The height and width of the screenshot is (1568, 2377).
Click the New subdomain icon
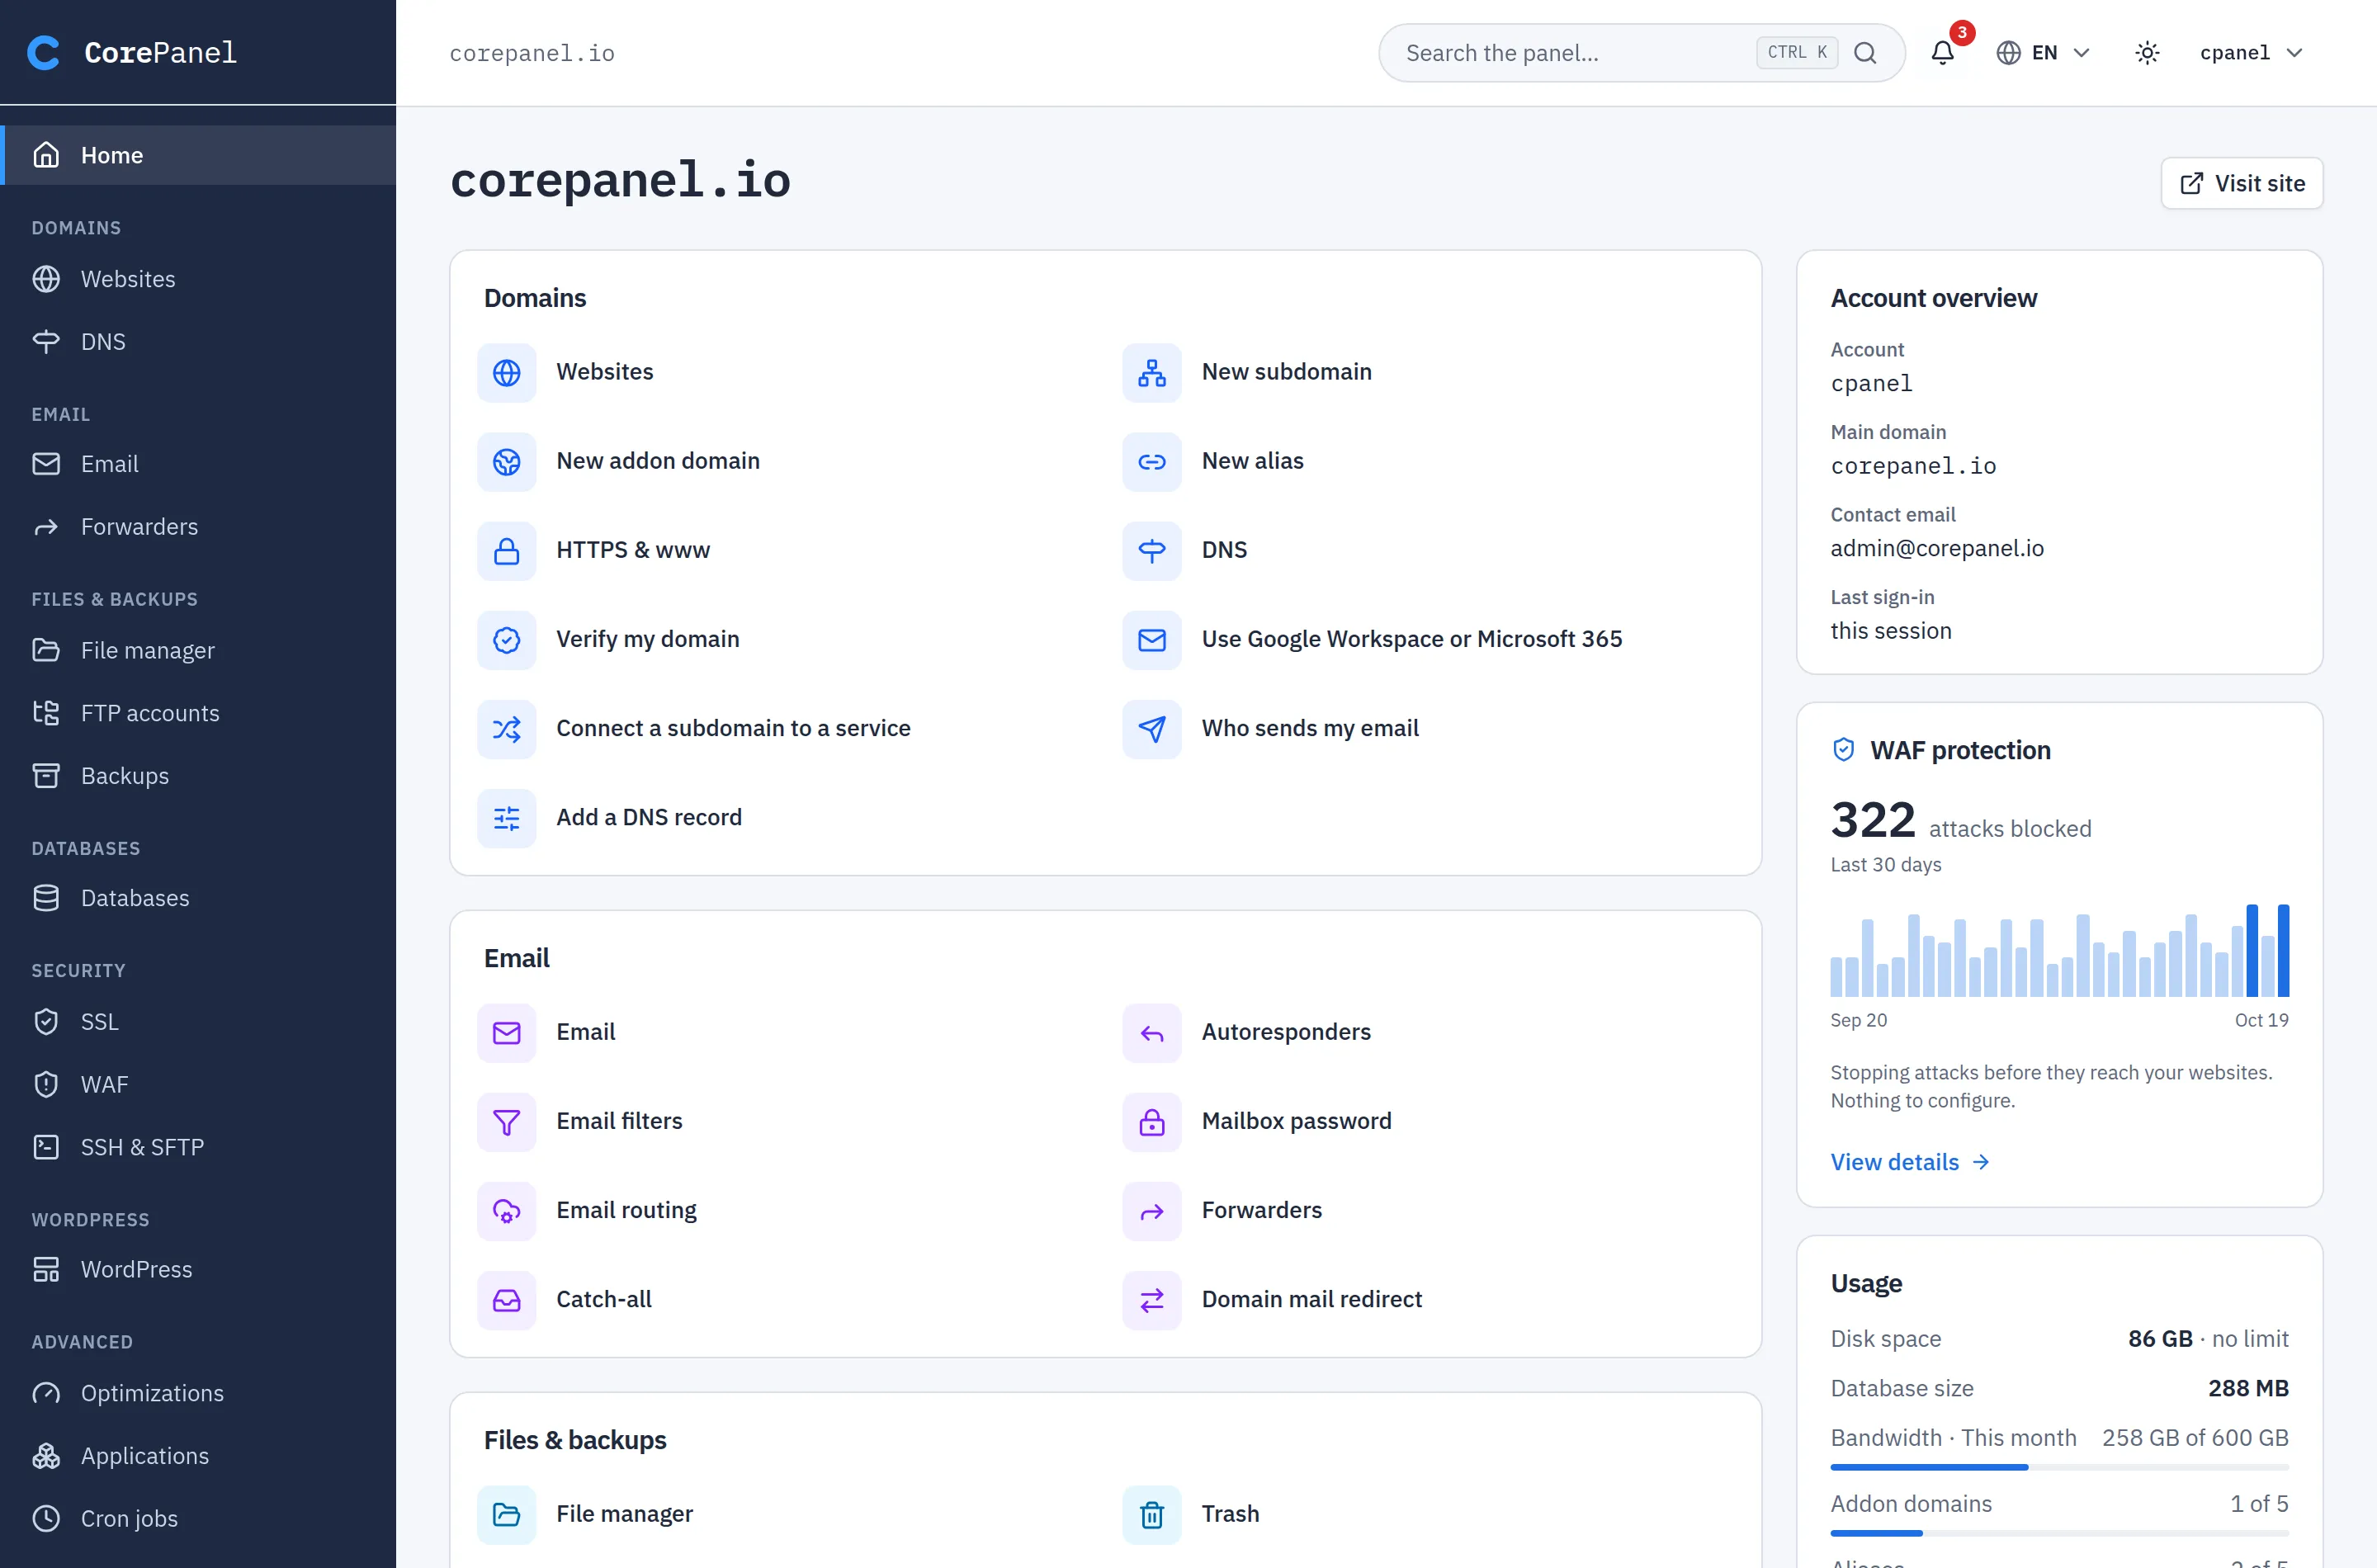tap(1152, 372)
